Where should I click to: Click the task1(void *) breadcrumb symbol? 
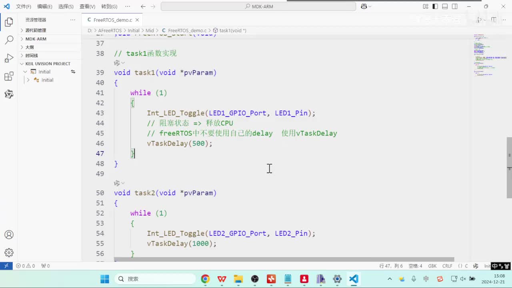coord(229,30)
